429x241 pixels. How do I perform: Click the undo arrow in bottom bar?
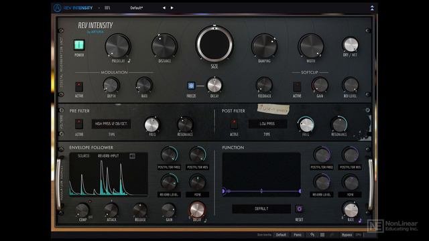coord(312,235)
